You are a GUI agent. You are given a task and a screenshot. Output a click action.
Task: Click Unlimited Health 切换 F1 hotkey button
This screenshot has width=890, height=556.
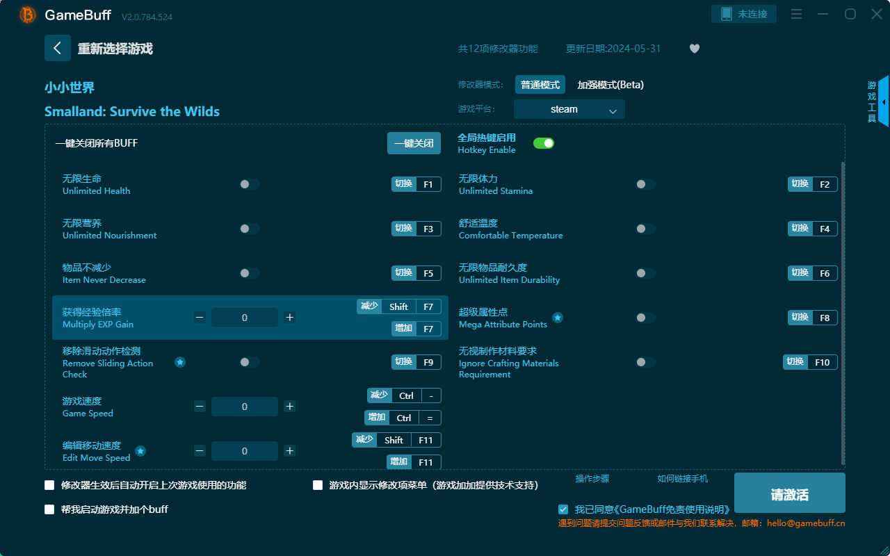click(x=416, y=184)
